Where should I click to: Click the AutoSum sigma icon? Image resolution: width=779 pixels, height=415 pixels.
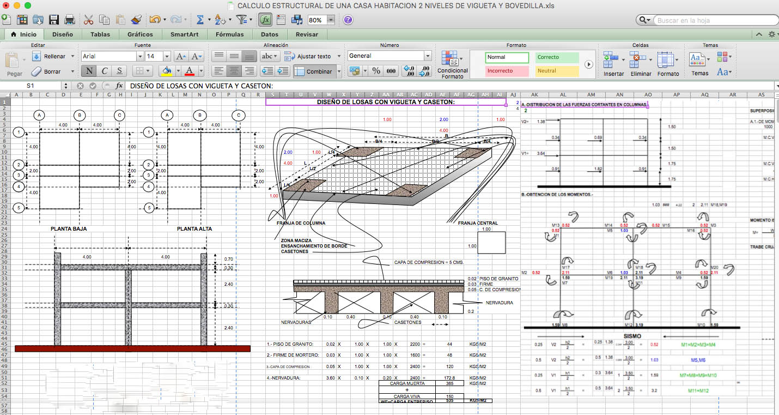pos(200,20)
